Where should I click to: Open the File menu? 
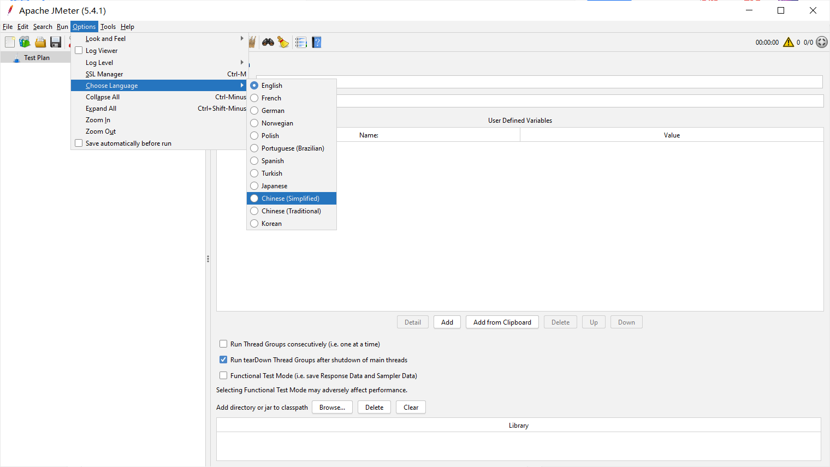(8, 27)
